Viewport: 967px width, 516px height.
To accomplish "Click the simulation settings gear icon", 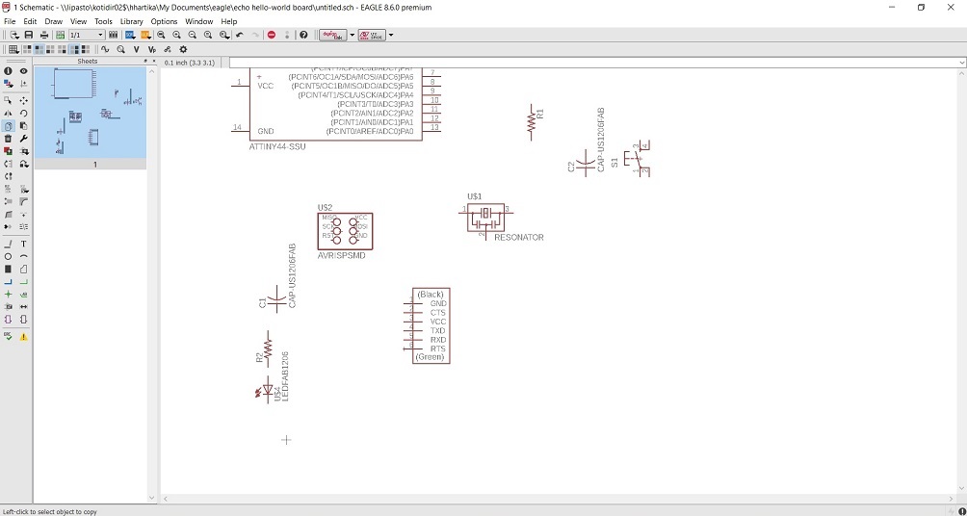I will point(183,49).
